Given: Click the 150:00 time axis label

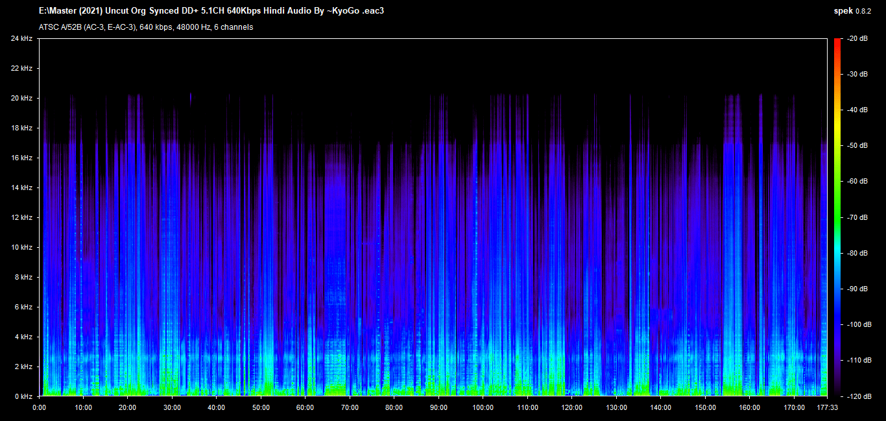Looking at the screenshot, I should (x=705, y=408).
